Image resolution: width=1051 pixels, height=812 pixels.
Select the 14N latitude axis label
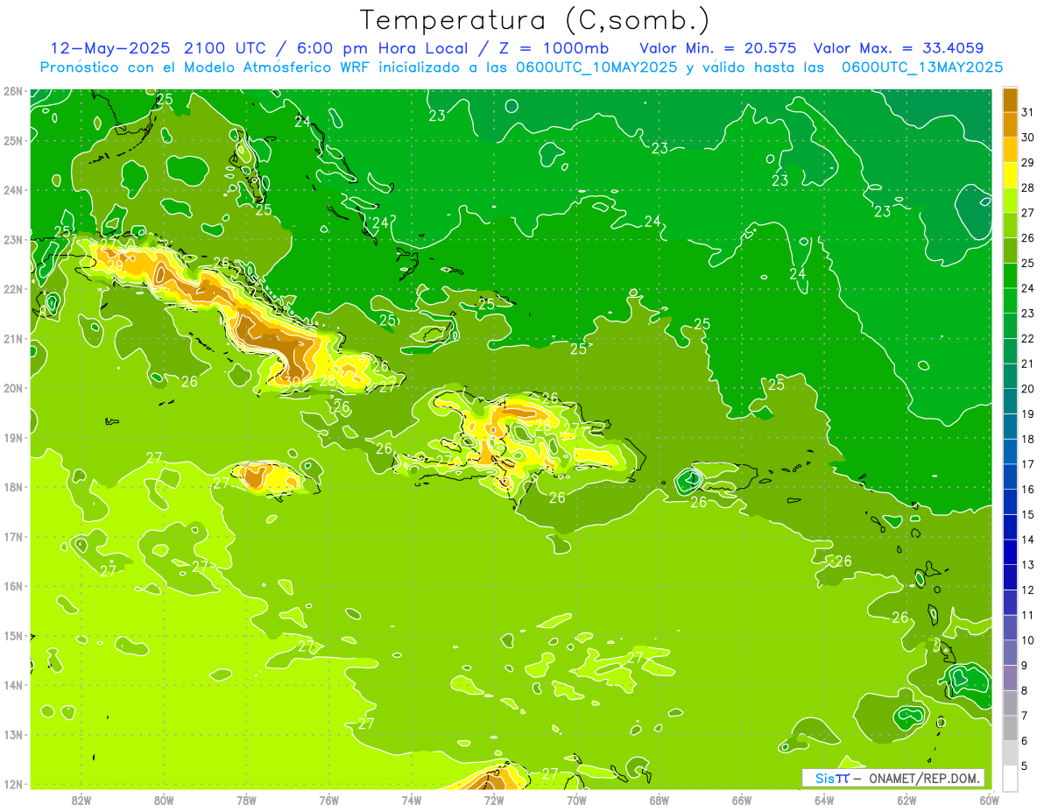click(12, 685)
